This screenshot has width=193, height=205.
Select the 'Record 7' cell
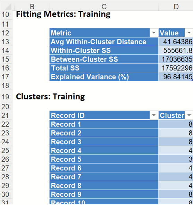tap(104, 177)
